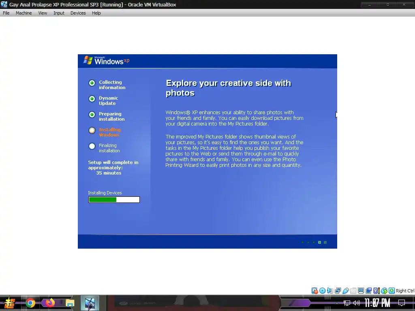Show hidden system tray icons

pos(337,303)
